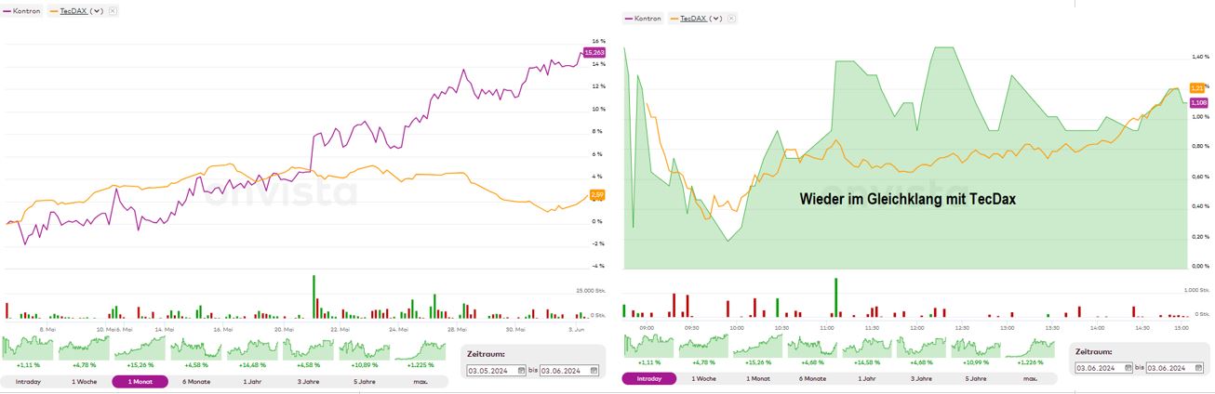Open calendar for the 03.05.2024 start date

point(523,370)
